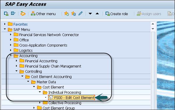Collapse the Controlling folder node

[17, 71]
